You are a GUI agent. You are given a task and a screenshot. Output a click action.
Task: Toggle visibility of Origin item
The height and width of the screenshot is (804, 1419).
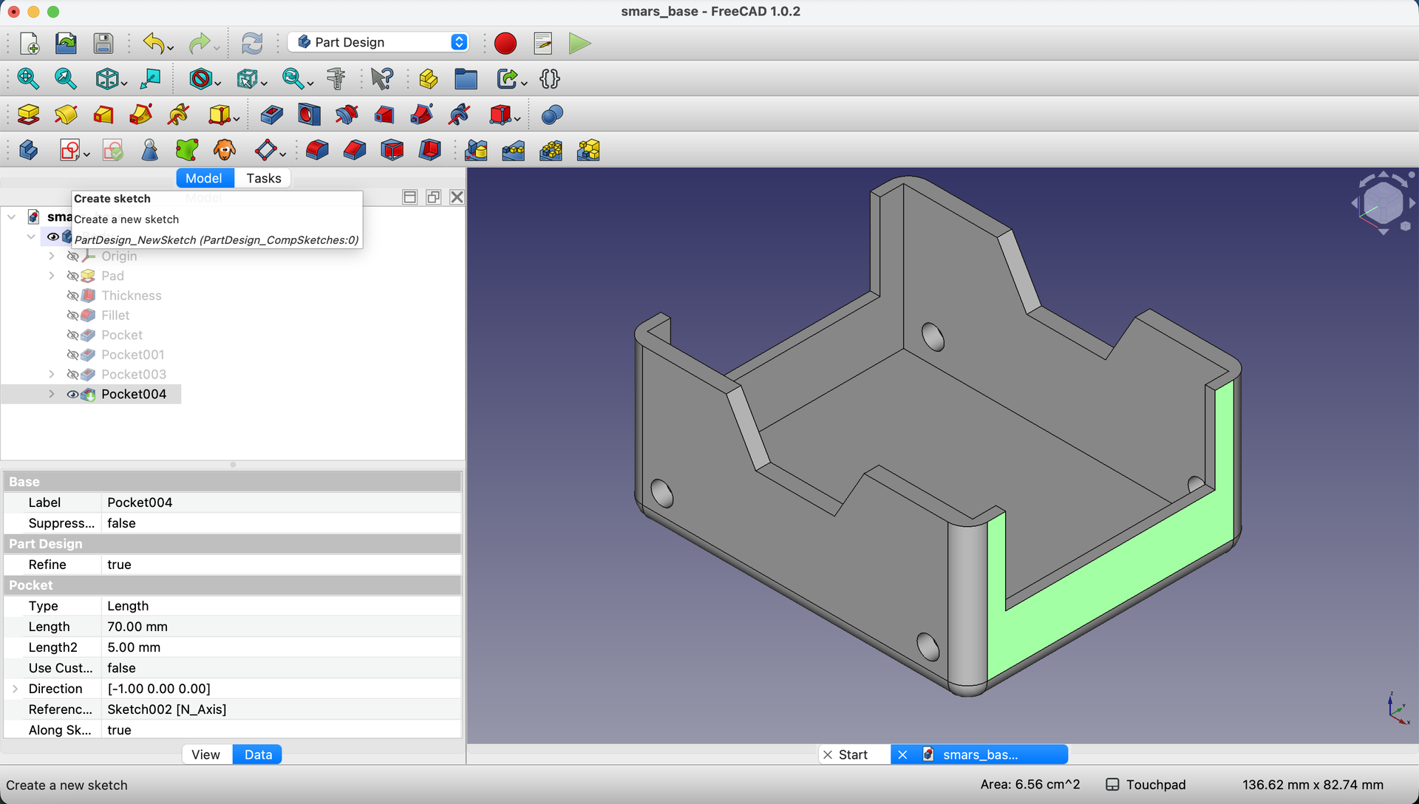pos(72,256)
